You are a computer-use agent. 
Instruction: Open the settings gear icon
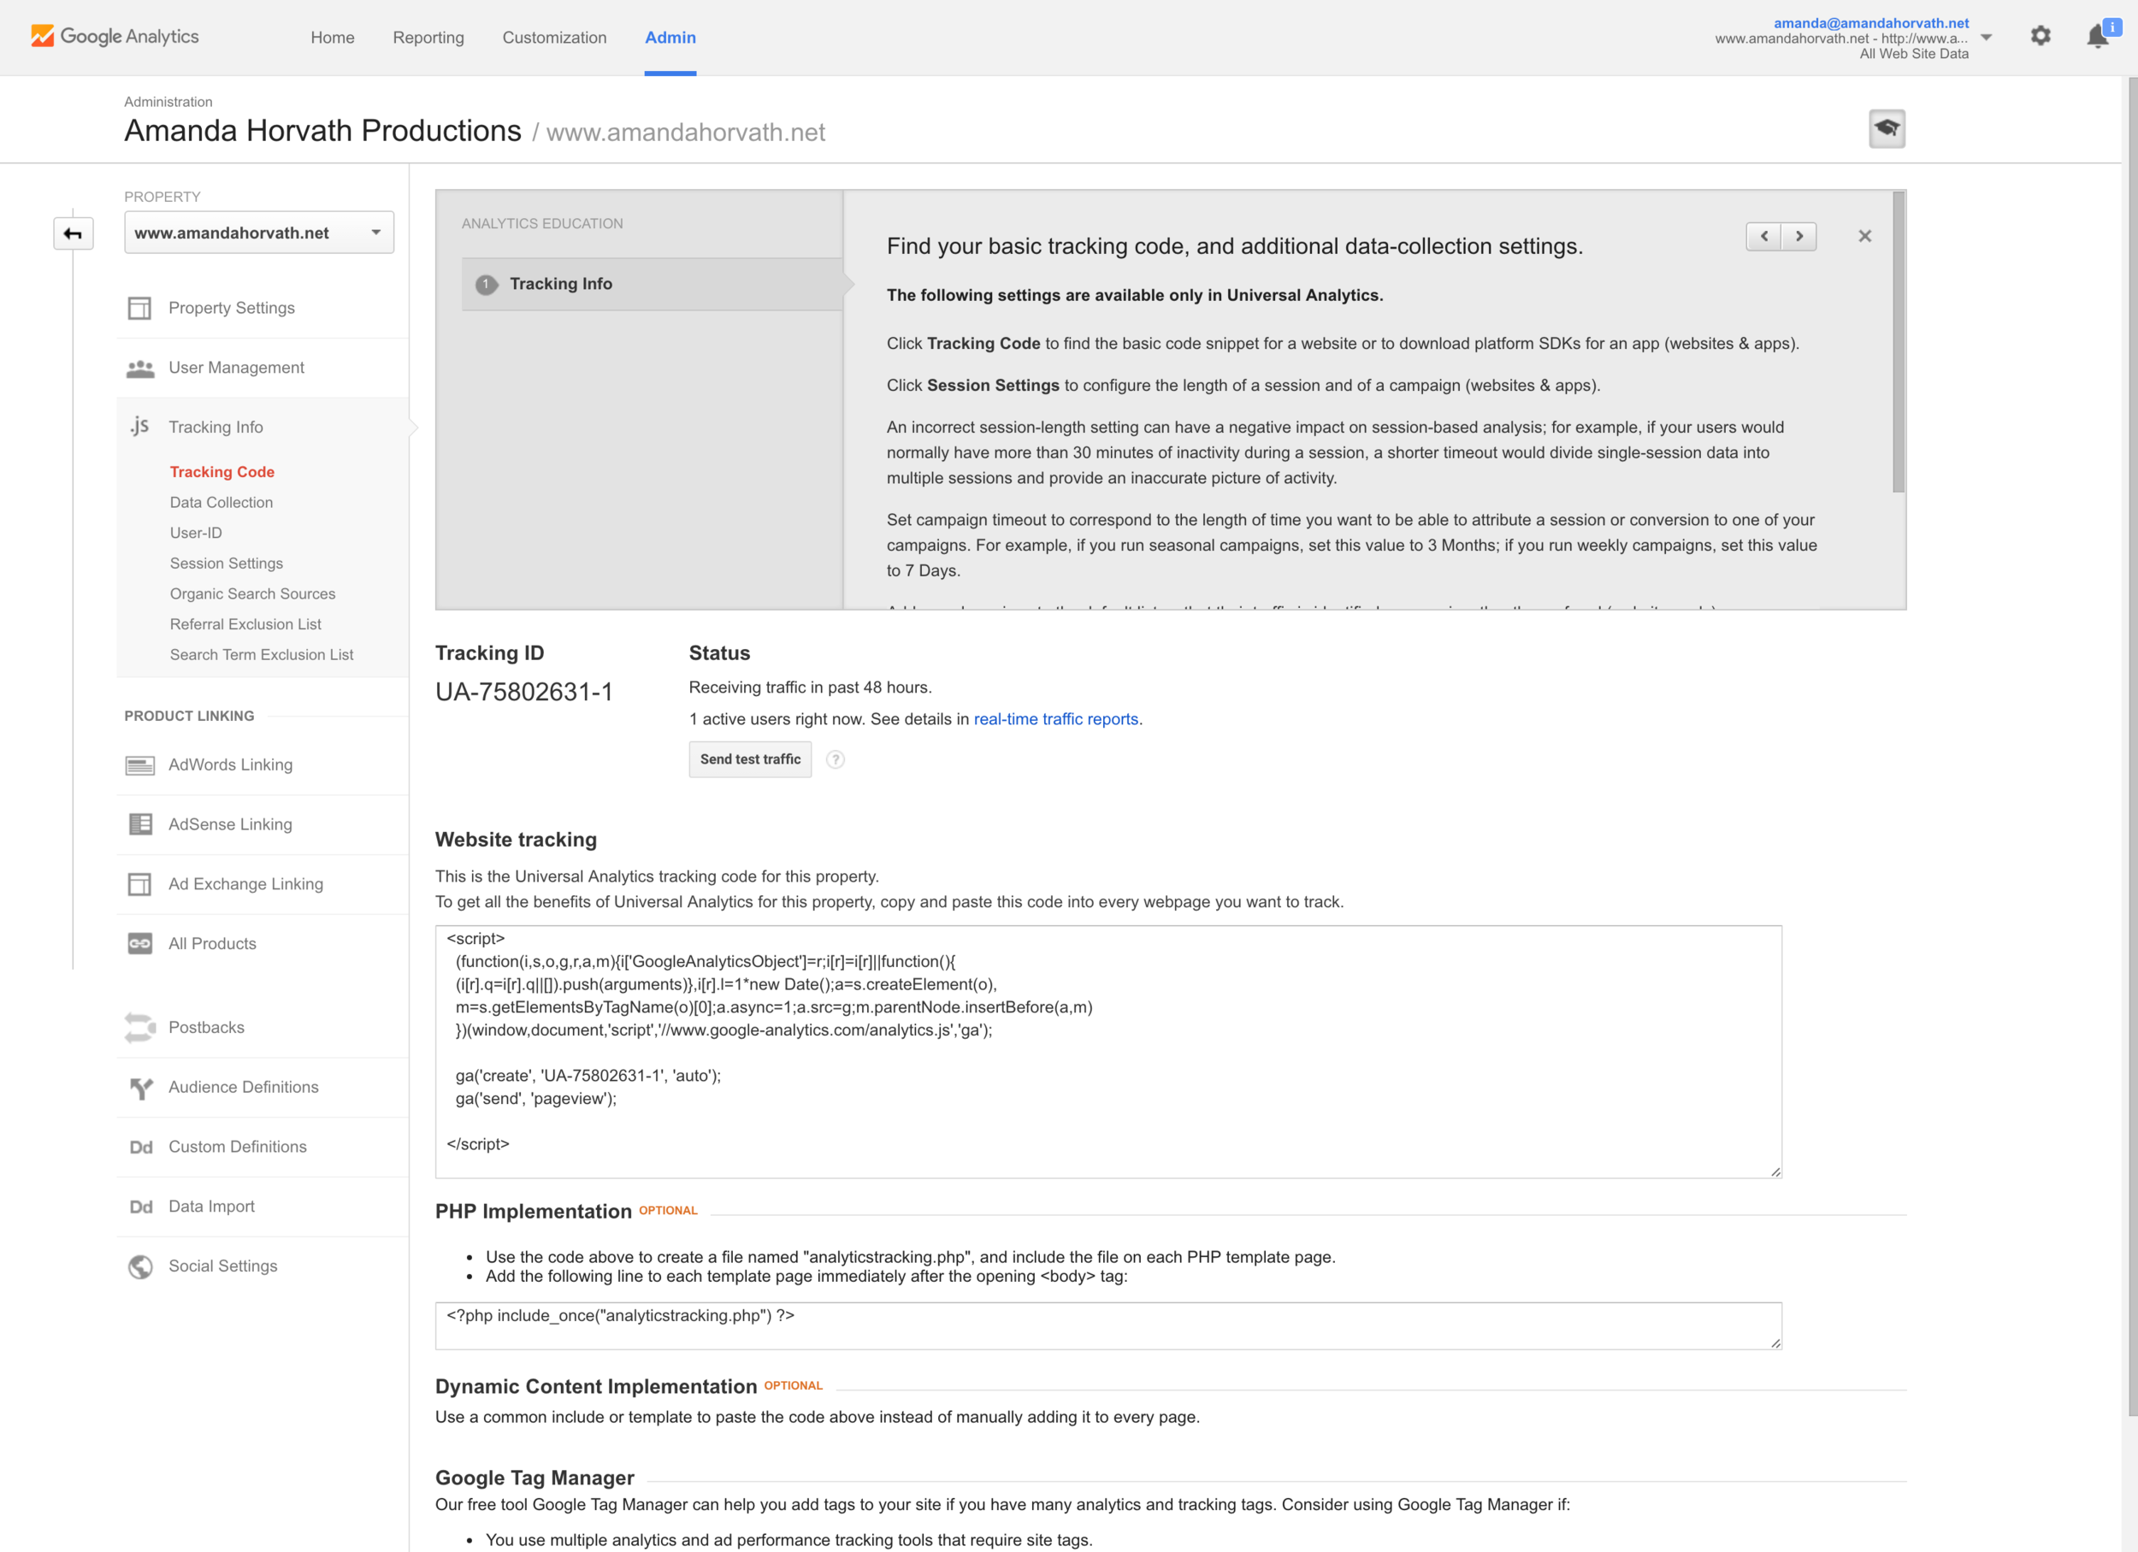[2040, 37]
